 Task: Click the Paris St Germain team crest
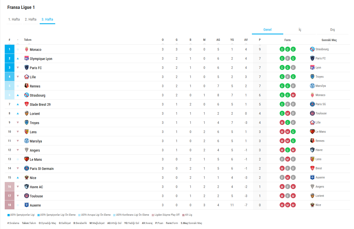(x=27, y=168)
